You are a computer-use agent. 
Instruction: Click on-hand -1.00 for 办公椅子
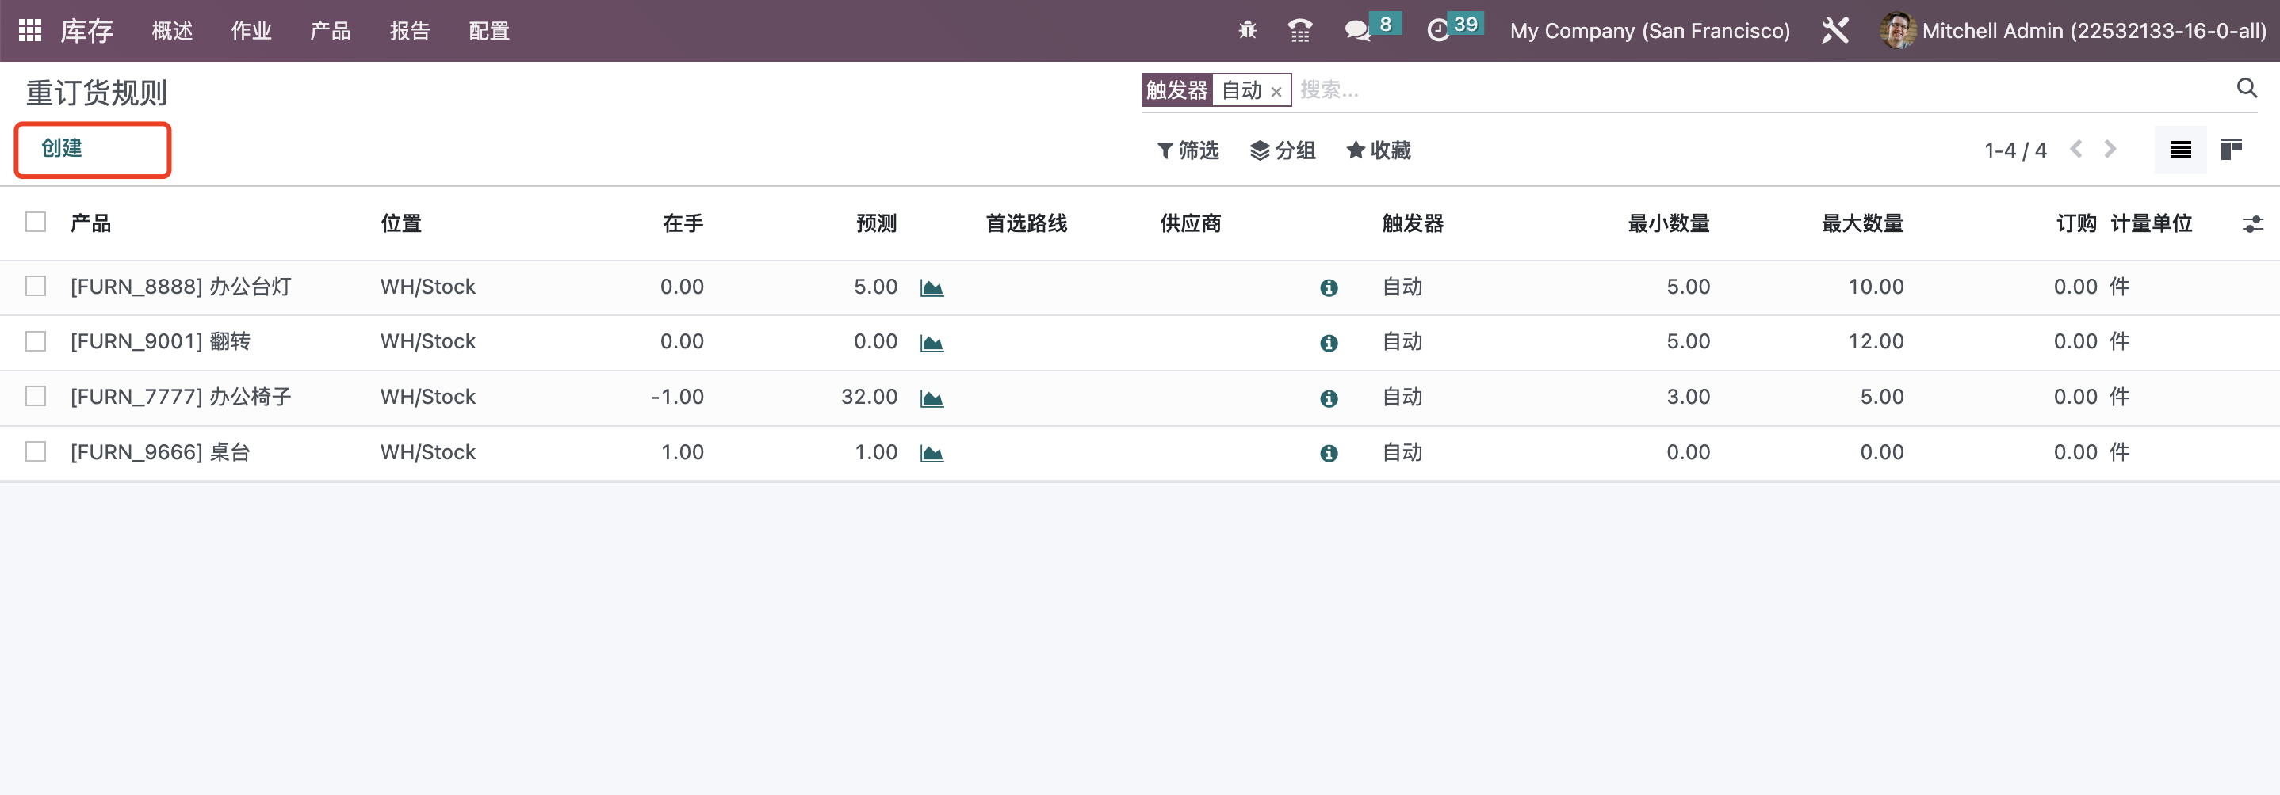click(x=677, y=397)
